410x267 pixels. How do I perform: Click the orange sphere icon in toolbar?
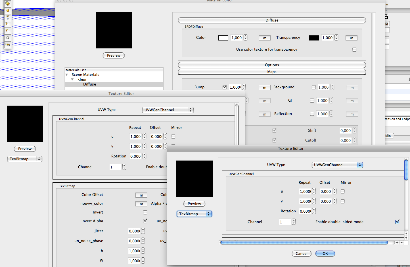coord(8,10)
